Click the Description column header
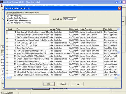Viewport: 126px width, 94px height. [110, 29]
